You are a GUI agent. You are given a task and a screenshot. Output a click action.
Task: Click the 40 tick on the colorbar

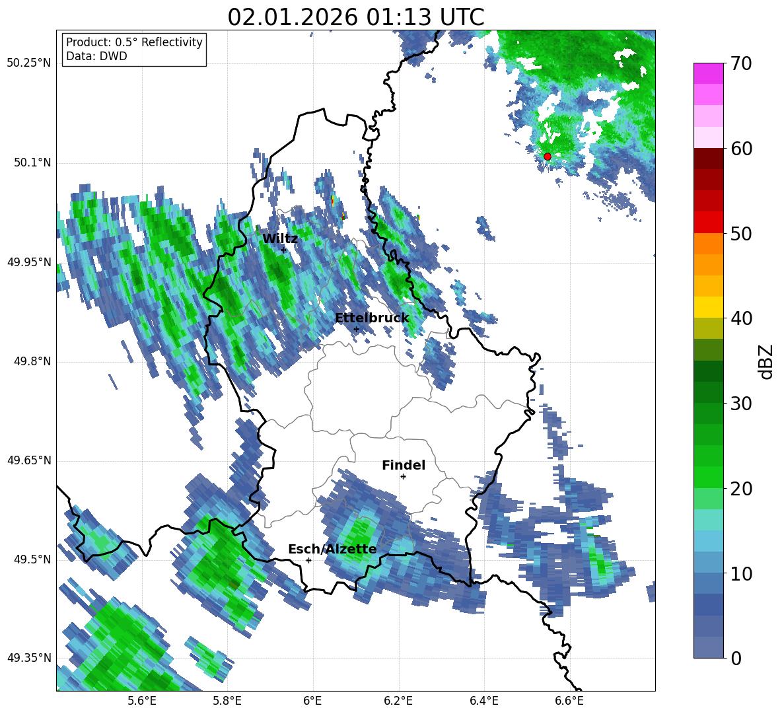click(x=742, y=318)
